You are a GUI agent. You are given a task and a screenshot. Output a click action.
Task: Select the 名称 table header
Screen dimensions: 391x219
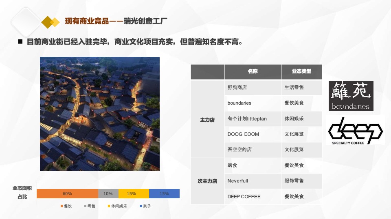click(253, 71)
